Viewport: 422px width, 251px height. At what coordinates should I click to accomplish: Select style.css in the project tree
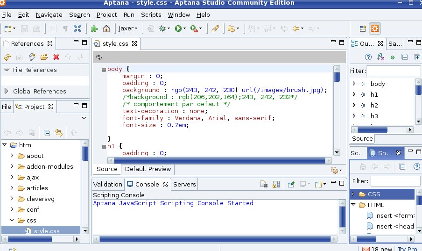(x=47, y=231)
